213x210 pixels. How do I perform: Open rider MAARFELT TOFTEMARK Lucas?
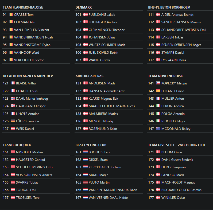(x=112, y=106)
